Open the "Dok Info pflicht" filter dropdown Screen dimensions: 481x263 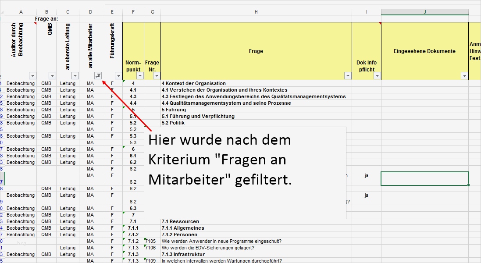(378, 75)
